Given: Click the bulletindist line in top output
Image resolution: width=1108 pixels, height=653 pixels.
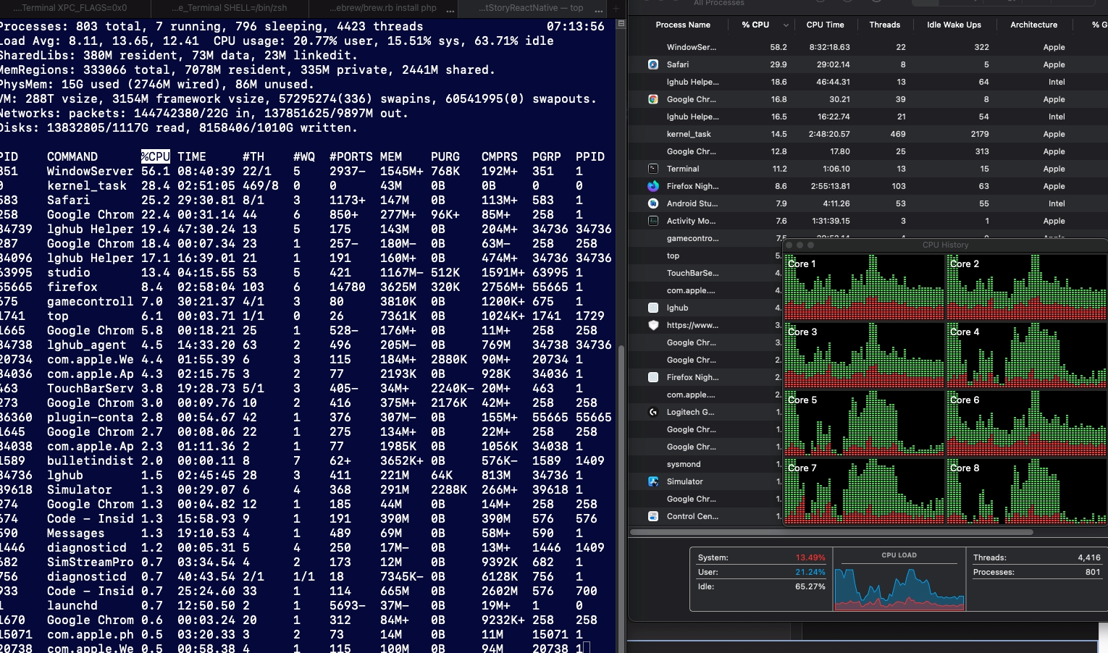Looking at the screenshot, I should (x=306, y=460).
